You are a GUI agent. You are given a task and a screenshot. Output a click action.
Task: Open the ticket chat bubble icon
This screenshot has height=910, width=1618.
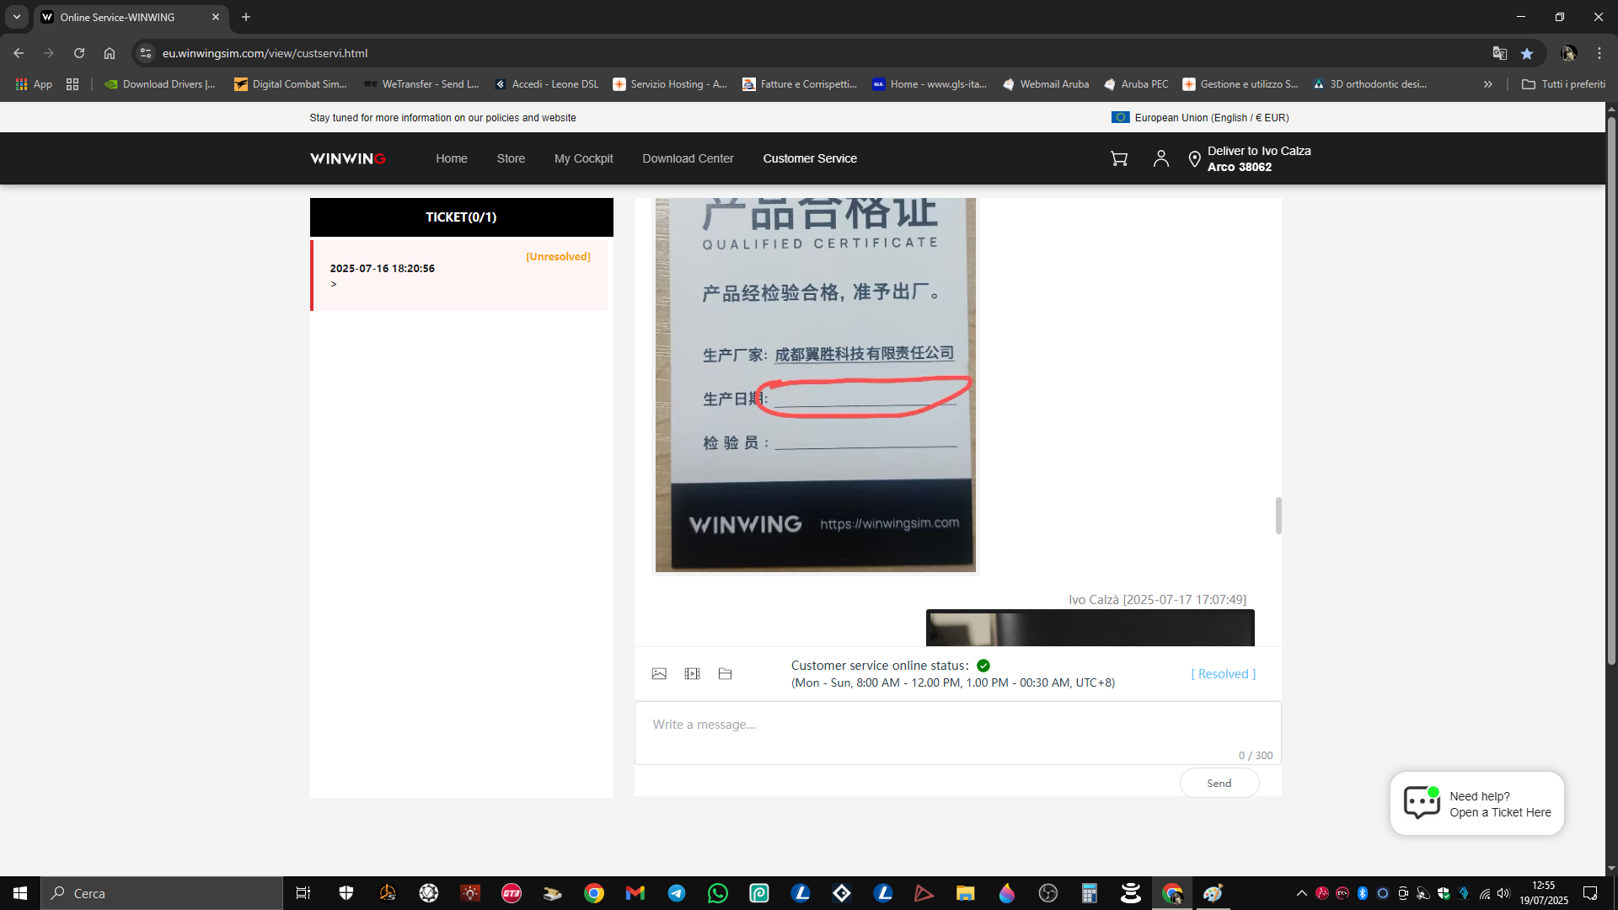1422,802
